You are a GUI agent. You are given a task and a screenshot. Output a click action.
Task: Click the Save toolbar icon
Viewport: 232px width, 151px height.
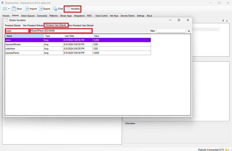[x=14, y=8]
